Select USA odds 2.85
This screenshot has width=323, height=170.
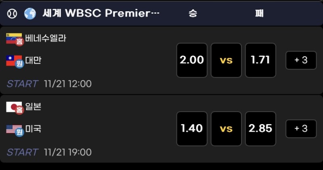pos(260,129)
